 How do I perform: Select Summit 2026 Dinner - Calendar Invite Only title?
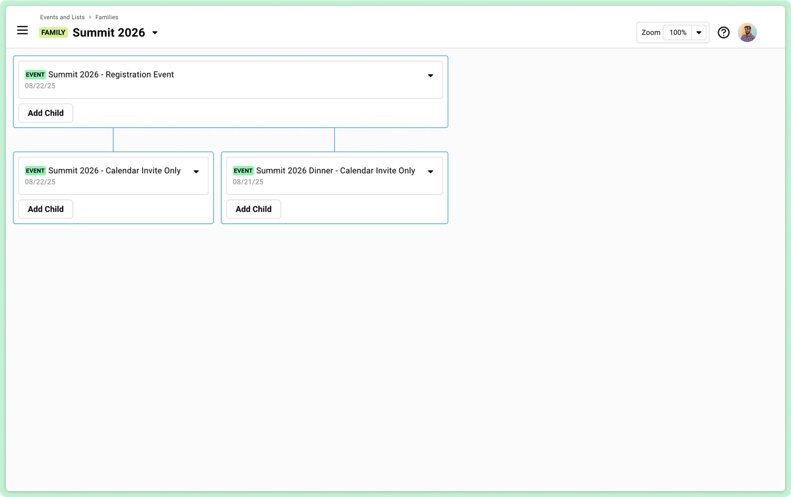[335, 171]
